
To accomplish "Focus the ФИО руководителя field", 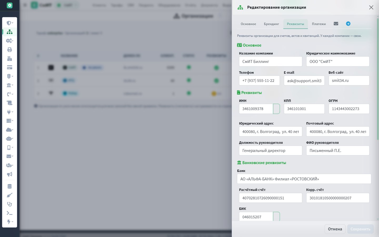I will coord(338,151).
